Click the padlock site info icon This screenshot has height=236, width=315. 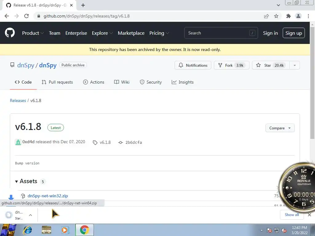coord(38,16)
